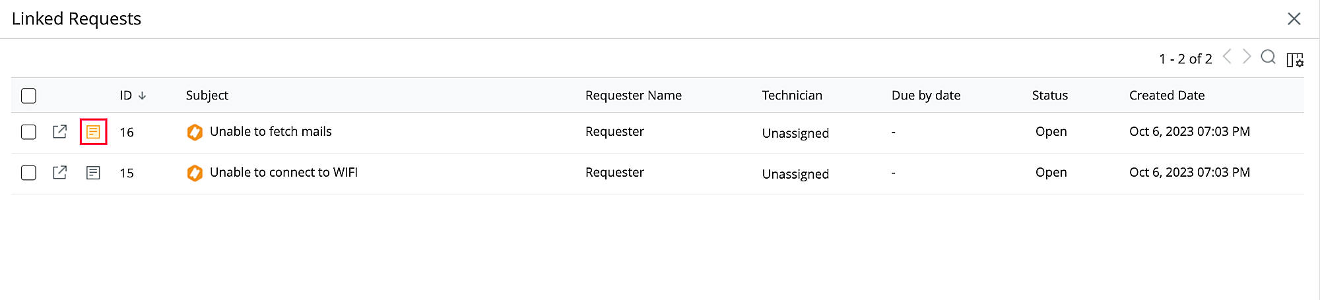Click the highlighted details icon for request 16
The image size is (1320, 300).
[93, 132]
